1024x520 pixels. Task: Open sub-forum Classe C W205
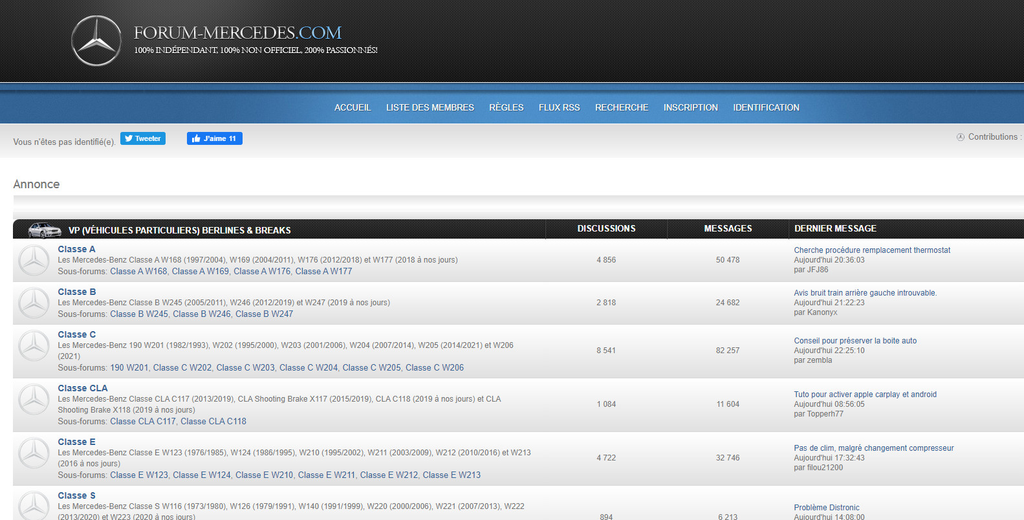(x=372, y=367)
